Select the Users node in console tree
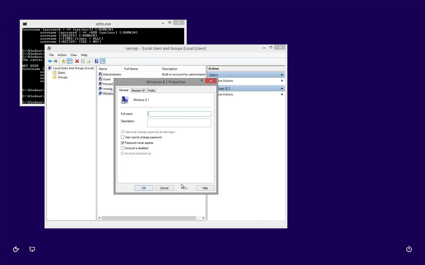The width and height of the screenshot is (425, 265). [61, 73]
